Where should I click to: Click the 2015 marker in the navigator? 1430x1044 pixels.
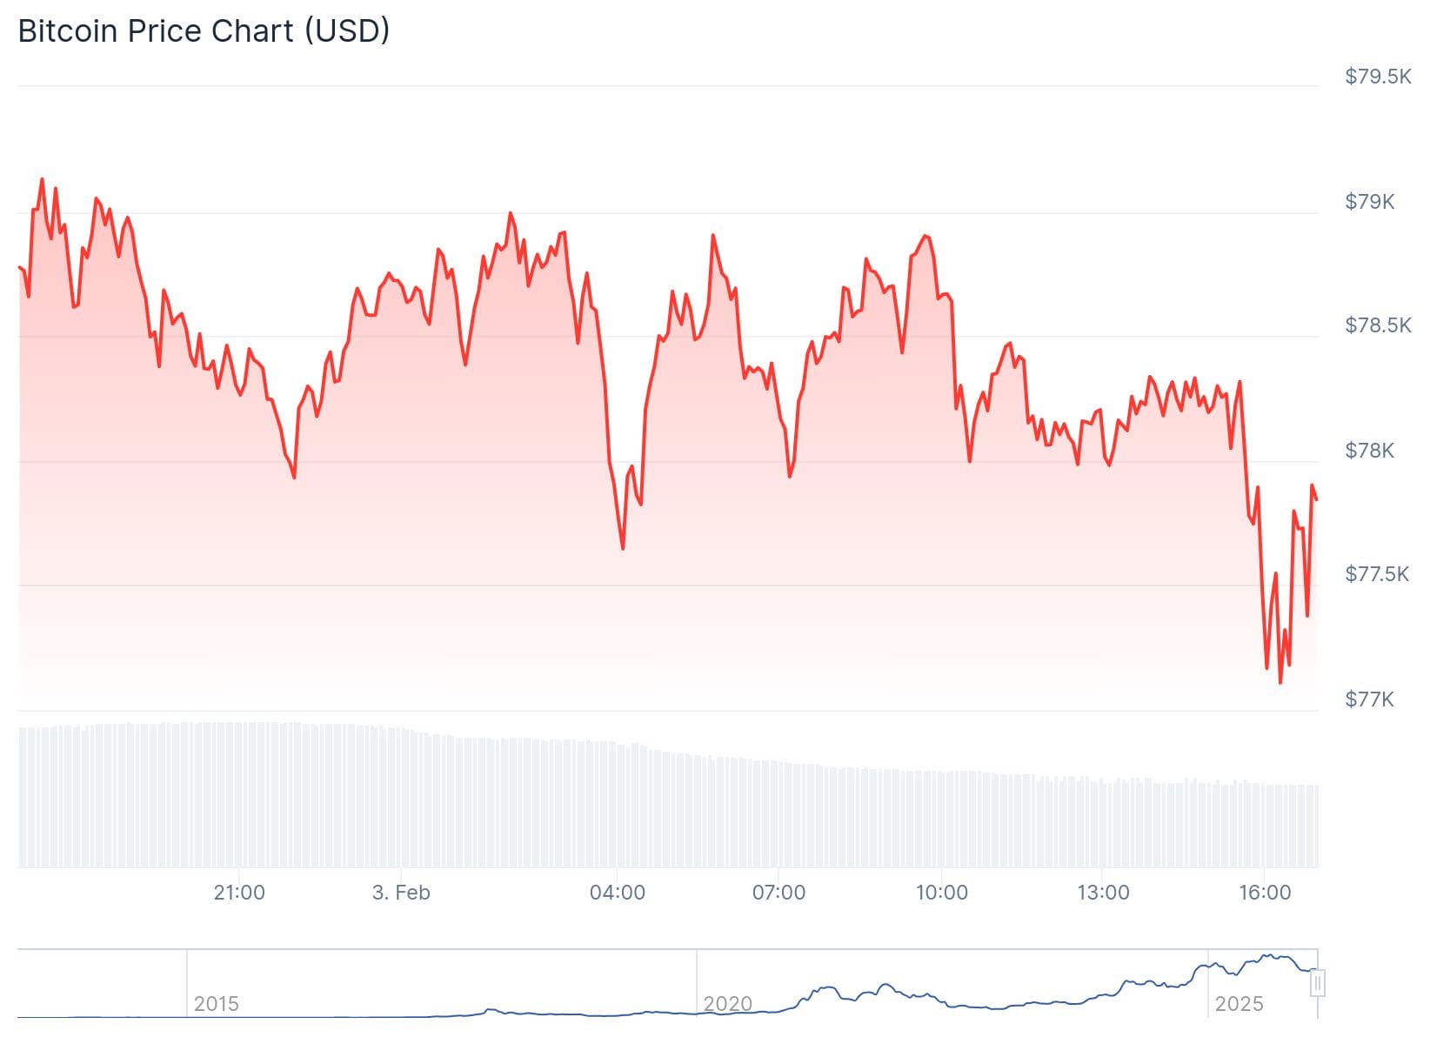tap(216, 1004)
